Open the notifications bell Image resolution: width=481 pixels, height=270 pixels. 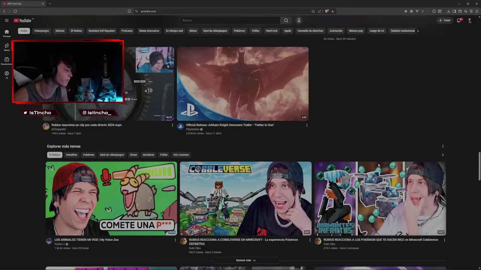[x=459, y=20]
